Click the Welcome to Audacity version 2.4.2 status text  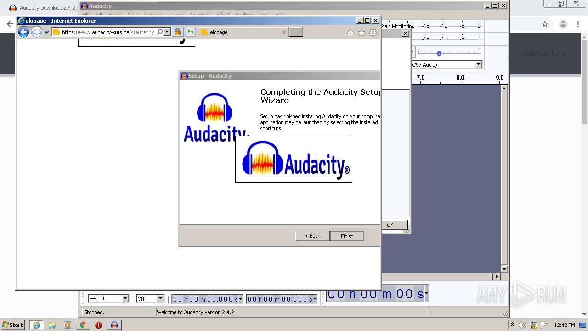pyautogui.click(x=196, y=312)
